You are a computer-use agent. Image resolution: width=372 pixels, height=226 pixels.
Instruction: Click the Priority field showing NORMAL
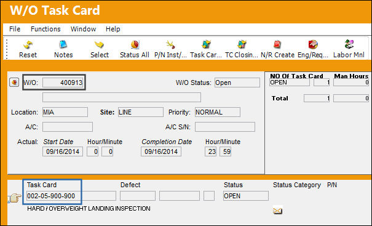tap(218, 112)
